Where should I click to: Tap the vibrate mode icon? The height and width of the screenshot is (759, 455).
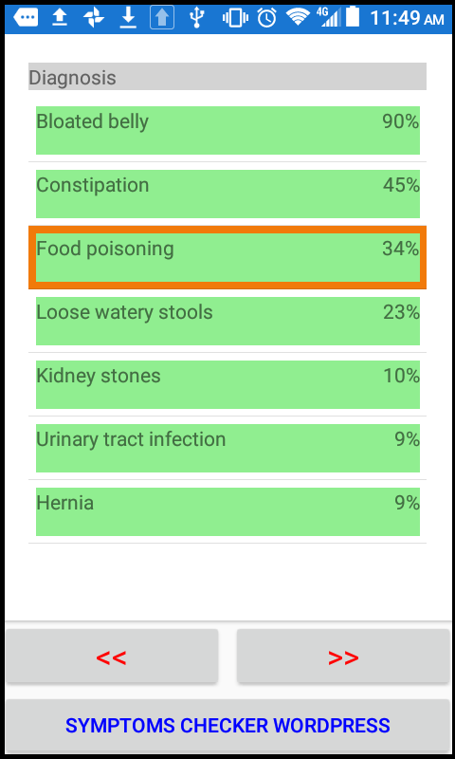[x=235, y=18]
